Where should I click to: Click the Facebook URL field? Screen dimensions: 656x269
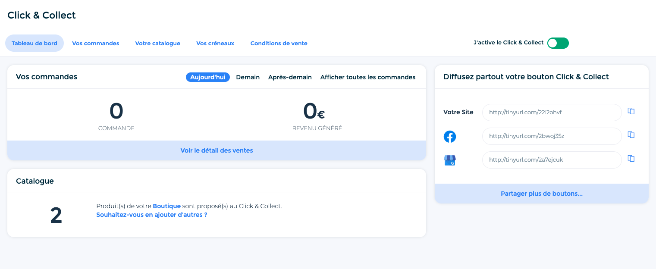(552, 136)
